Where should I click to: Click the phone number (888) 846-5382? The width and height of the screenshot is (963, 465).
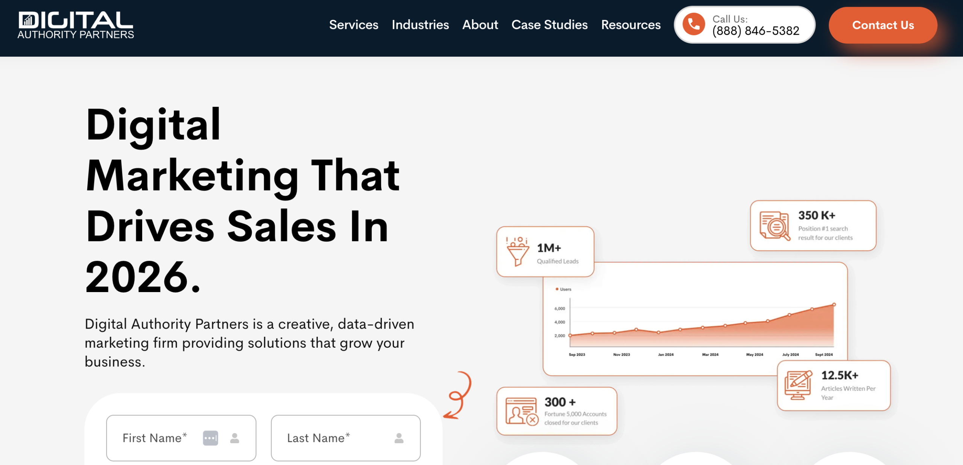pyautogui.click(x=755, y=31)
